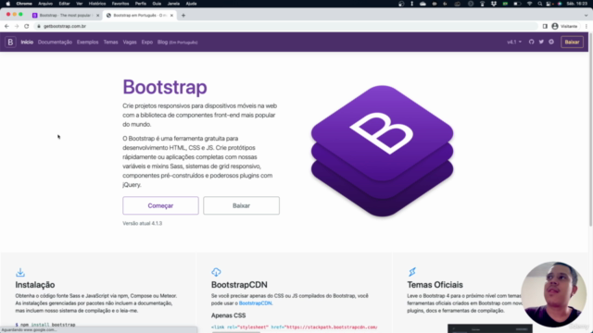Click the Instalação heading
Viewport: 593px width, 333px height.
pyautogui.click(x=35, y=285)
